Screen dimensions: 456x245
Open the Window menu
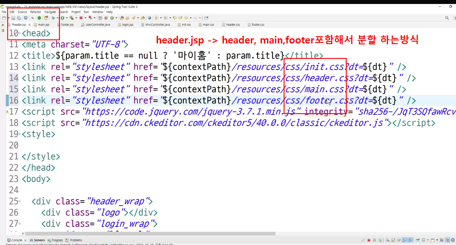[98, 12]
